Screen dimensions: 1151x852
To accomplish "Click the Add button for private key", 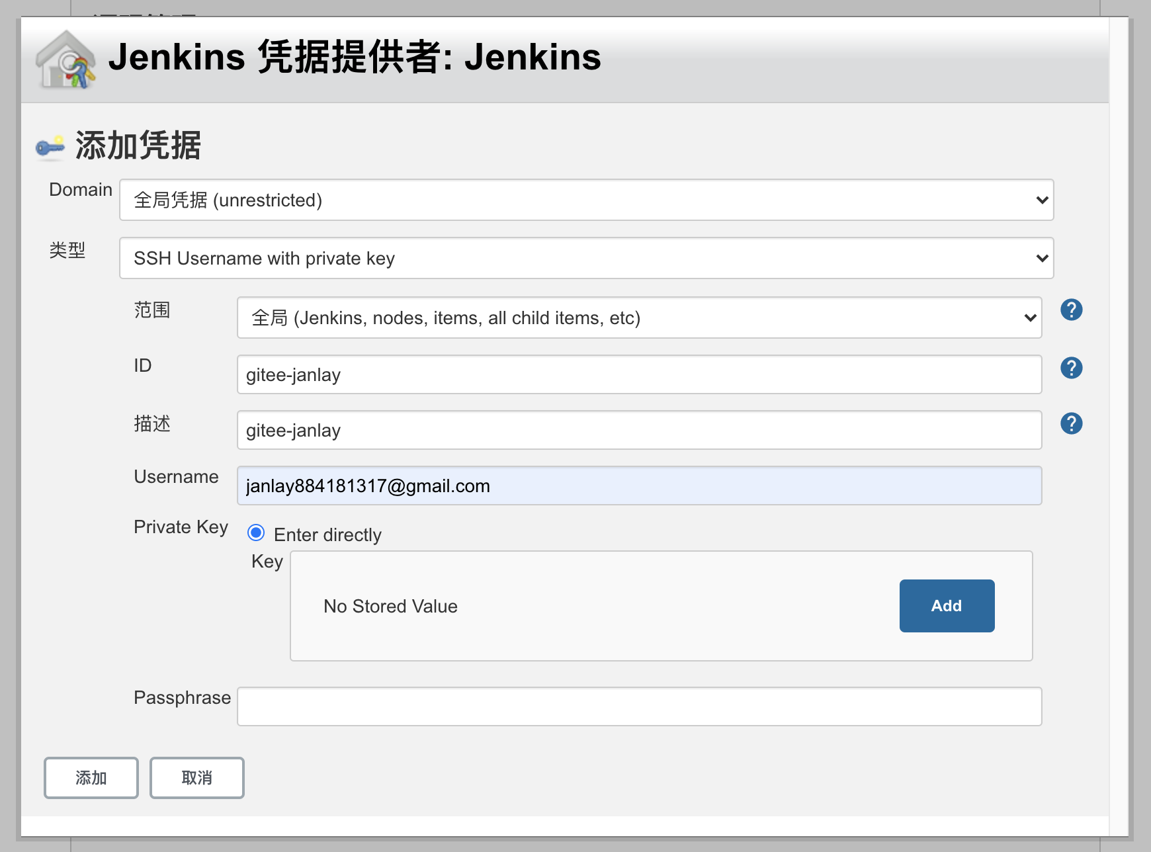I will (947, 606).
